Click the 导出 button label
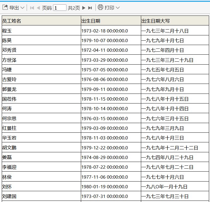This screenshot has width=210, height=202. [14, 8]
